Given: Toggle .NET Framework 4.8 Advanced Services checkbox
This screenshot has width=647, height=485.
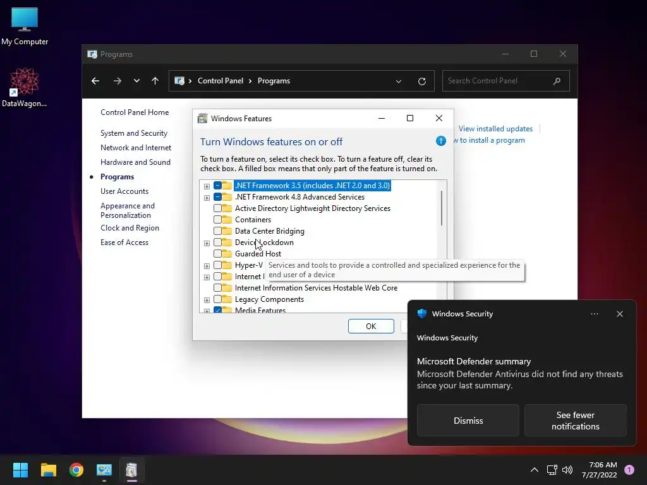Looking at the screenshot, I should point(217,197).
